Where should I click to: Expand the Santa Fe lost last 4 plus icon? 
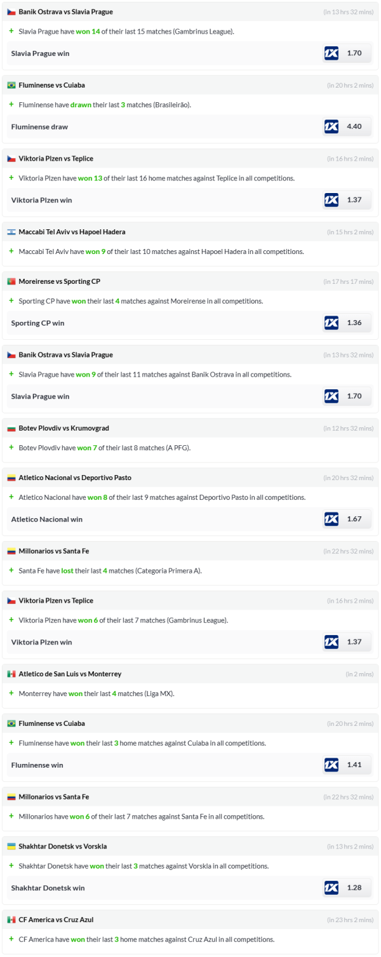[x=11, y=570]
